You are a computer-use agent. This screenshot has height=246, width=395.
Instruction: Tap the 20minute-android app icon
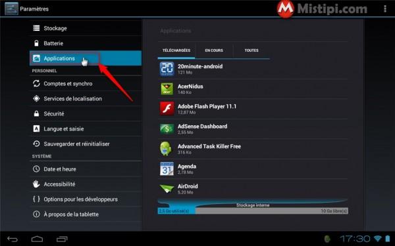click(167, 69)
